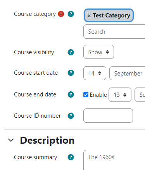Open help for Course ID number
Image resolution: width=145 pixels, height=170 pixels.
point(71,116)
